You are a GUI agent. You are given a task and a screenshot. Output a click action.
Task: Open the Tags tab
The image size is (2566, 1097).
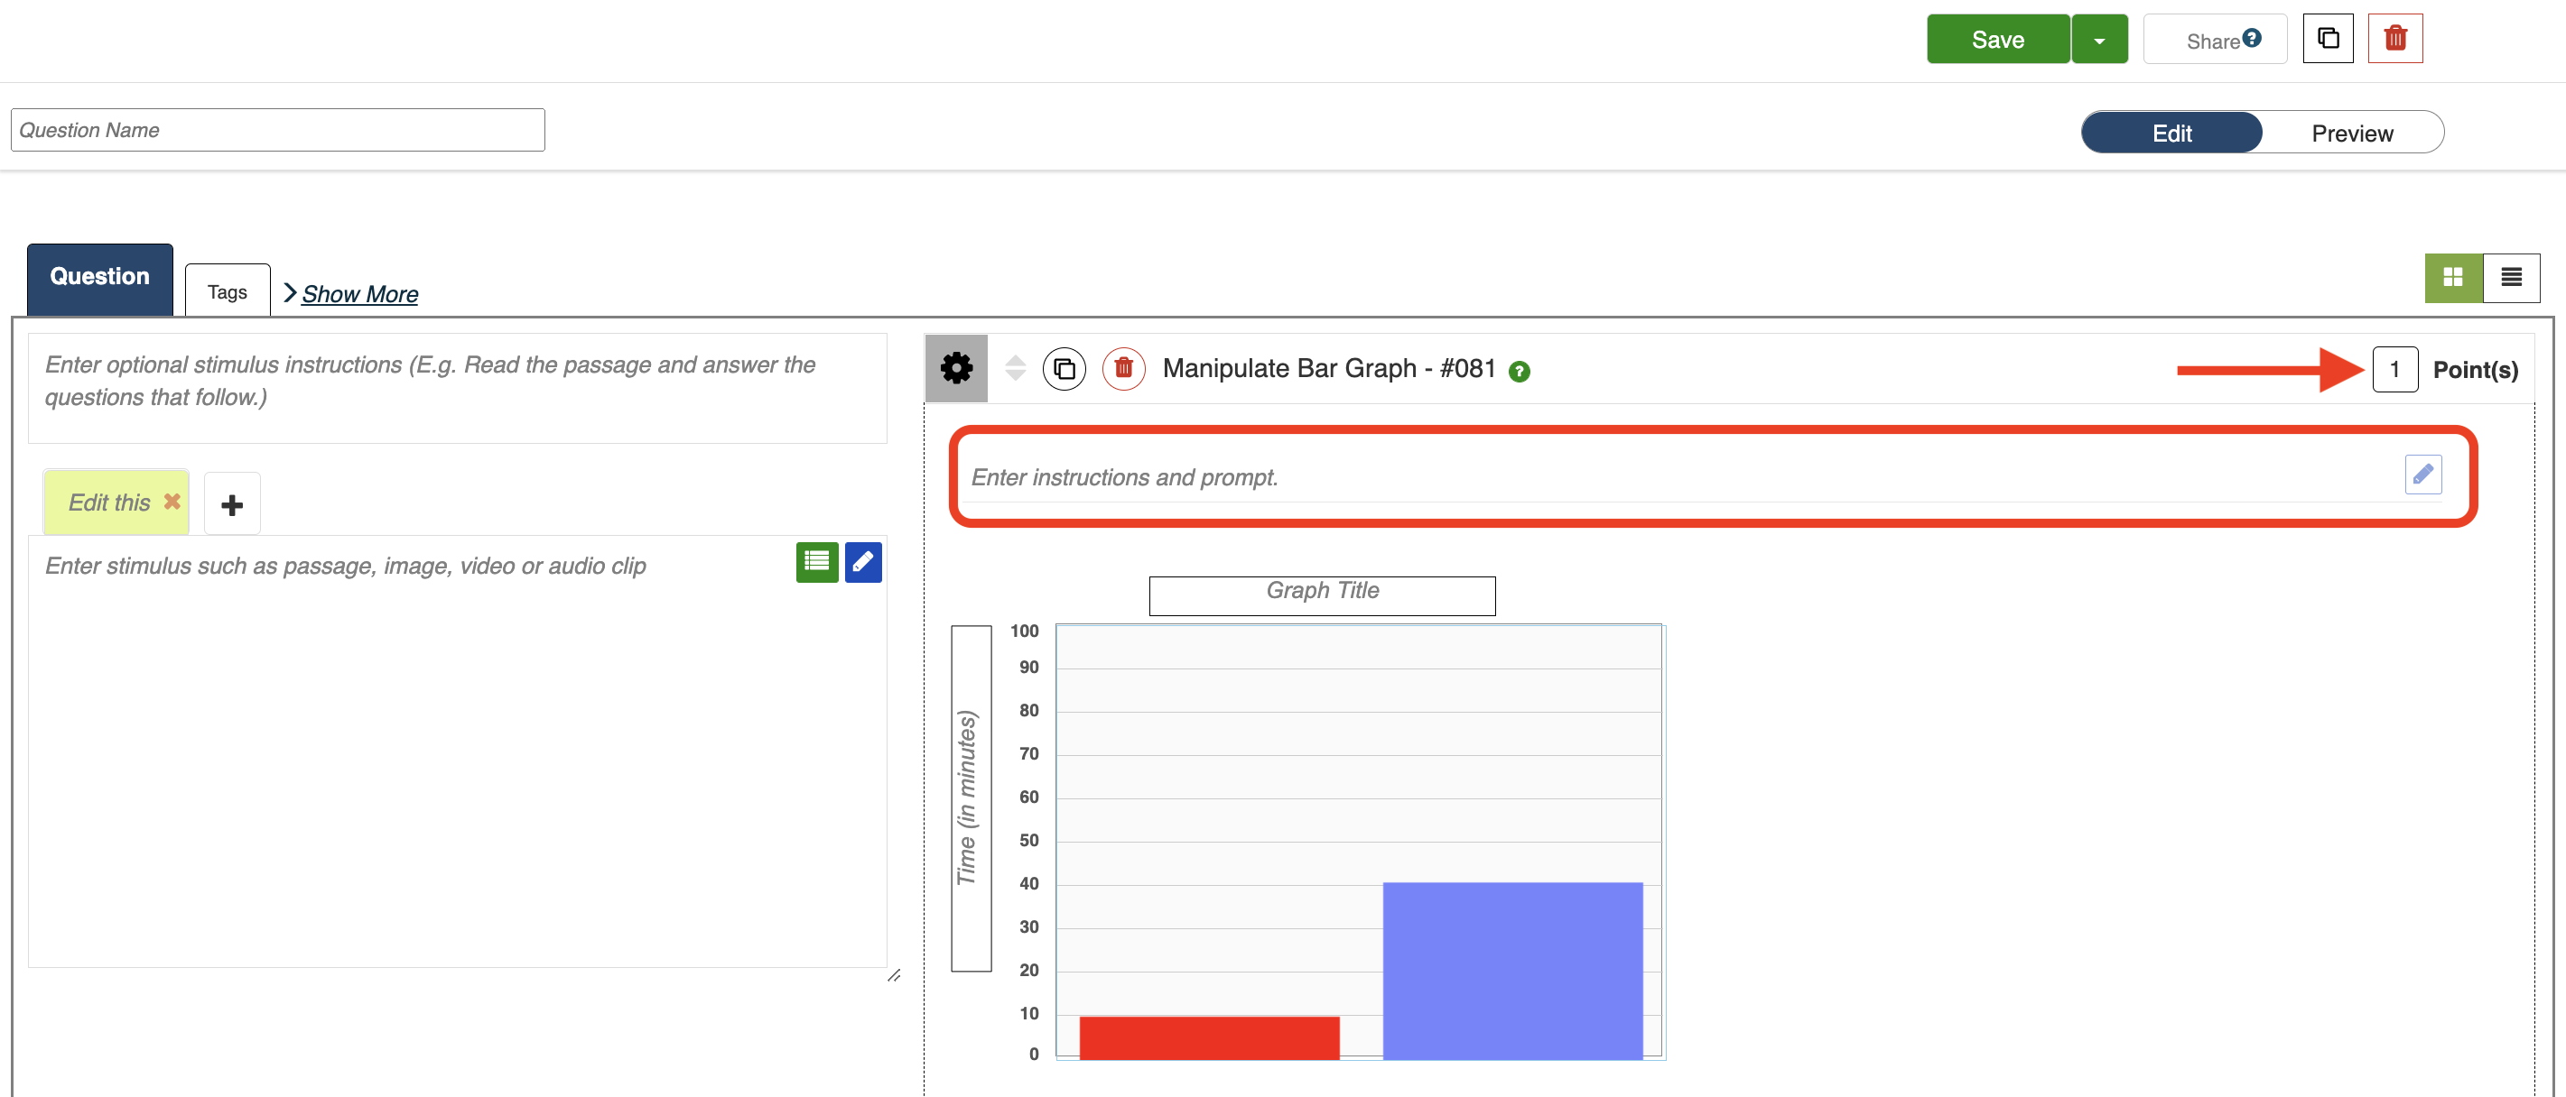pyautogui.click(x=228, y=291)
